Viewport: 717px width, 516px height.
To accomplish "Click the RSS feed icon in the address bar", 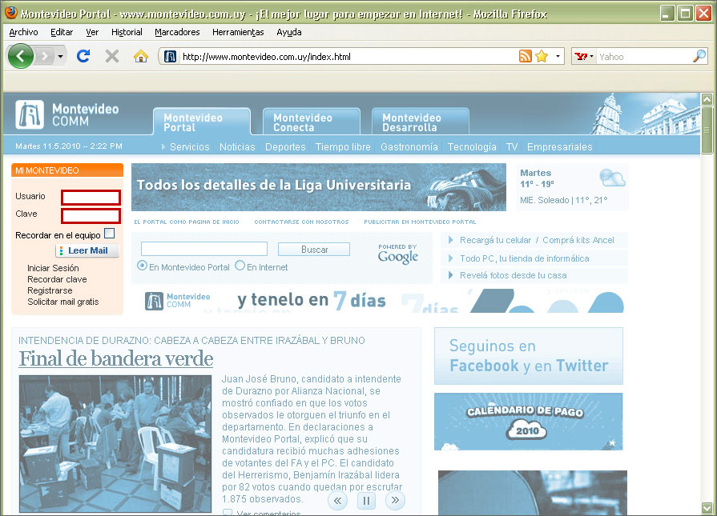I will pos(524,57).
